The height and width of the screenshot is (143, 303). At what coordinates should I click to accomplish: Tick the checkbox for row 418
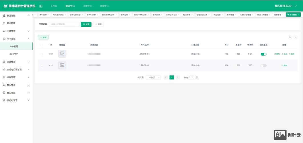[x=42, y=54]
